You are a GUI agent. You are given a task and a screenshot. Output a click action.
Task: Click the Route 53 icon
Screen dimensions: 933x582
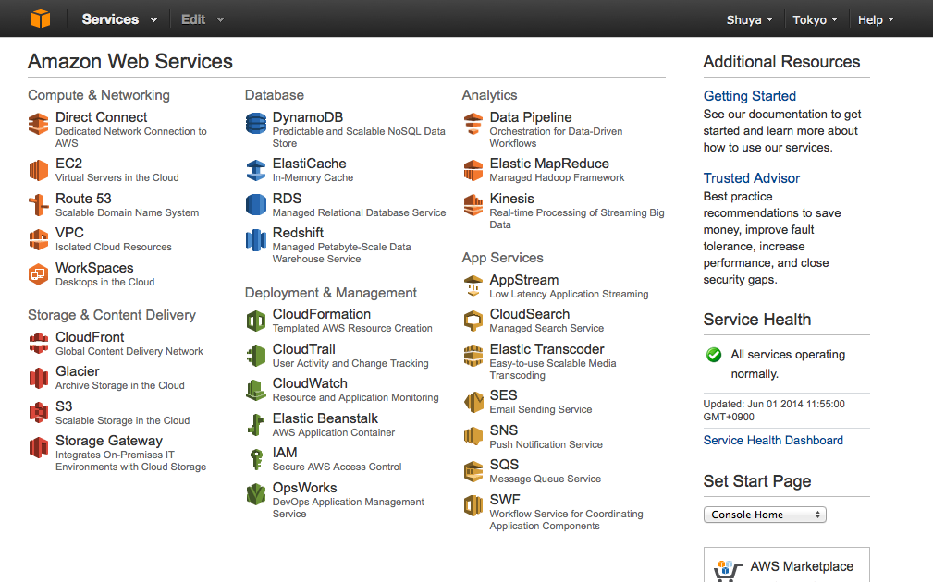pos(38,205)
